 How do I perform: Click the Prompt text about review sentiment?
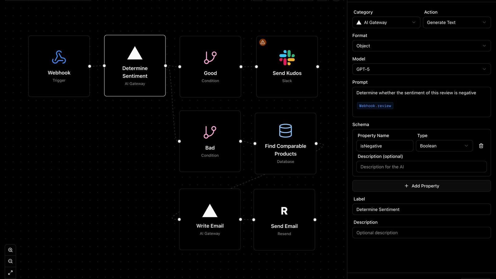tap(416, 93)
